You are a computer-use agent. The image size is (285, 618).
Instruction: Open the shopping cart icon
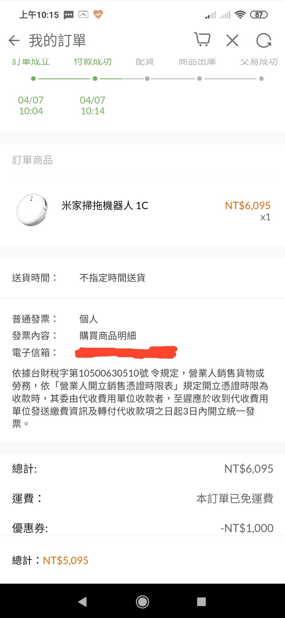click(202, 40)
